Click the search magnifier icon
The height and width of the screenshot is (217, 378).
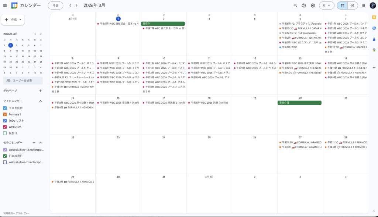(295, 6)
